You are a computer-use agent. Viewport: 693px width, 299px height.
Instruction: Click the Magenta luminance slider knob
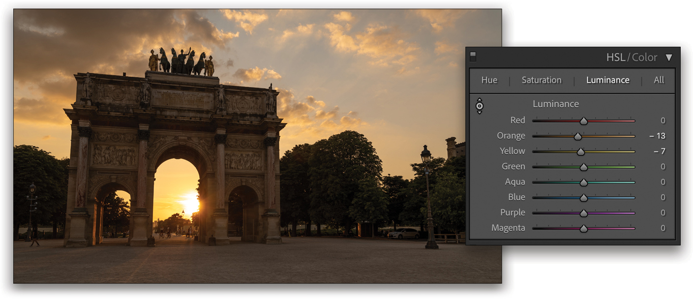(583, 228)
